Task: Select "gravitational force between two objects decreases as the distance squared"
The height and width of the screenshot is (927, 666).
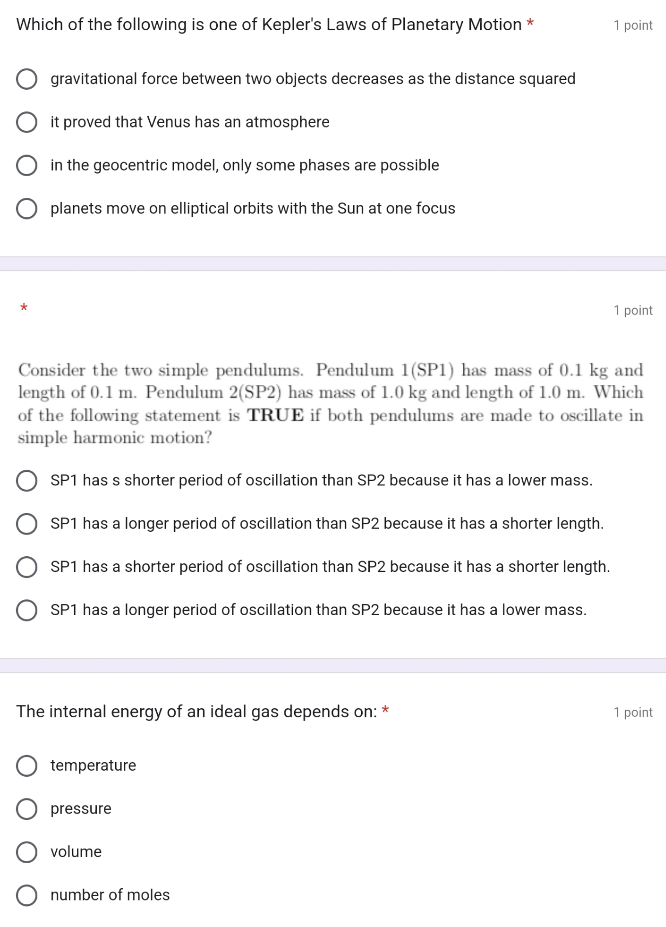Action: click(26, 79)
